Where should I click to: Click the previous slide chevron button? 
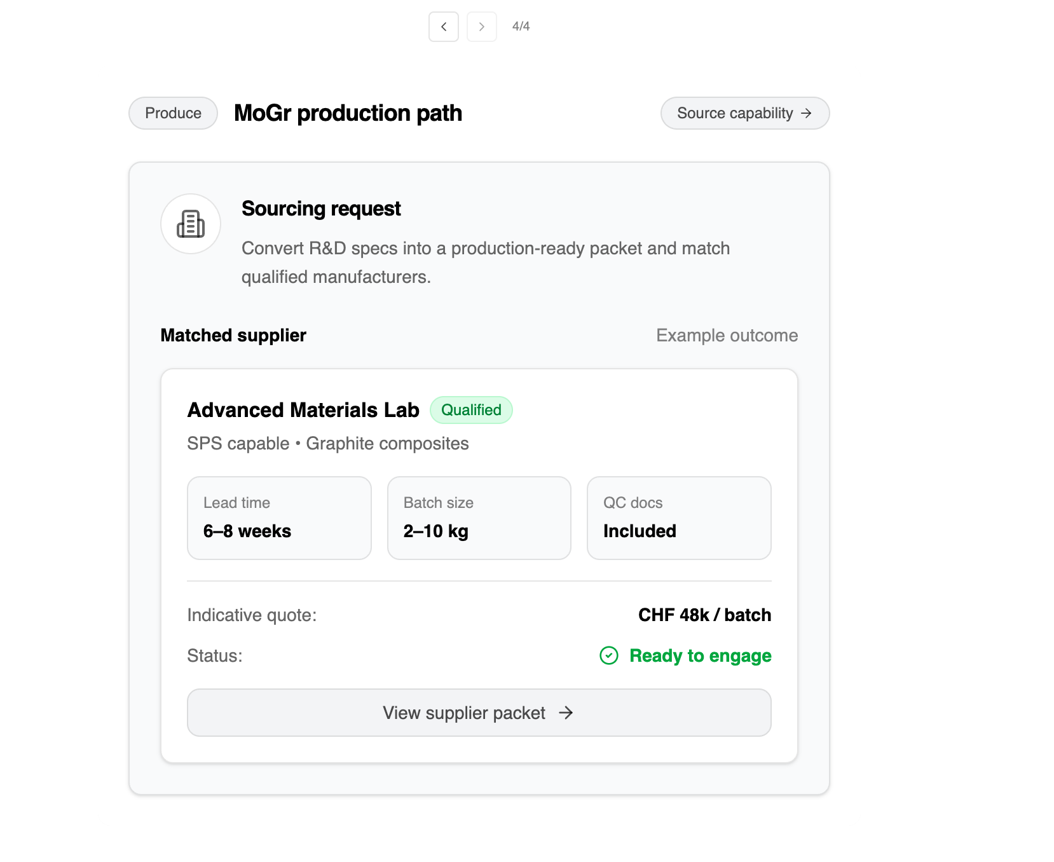444,27
